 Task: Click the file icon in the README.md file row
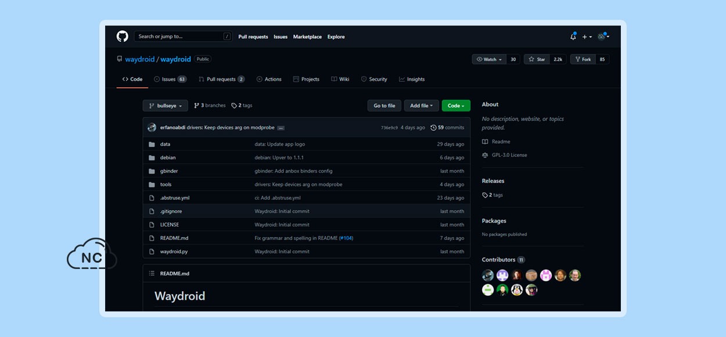(152, 238)
